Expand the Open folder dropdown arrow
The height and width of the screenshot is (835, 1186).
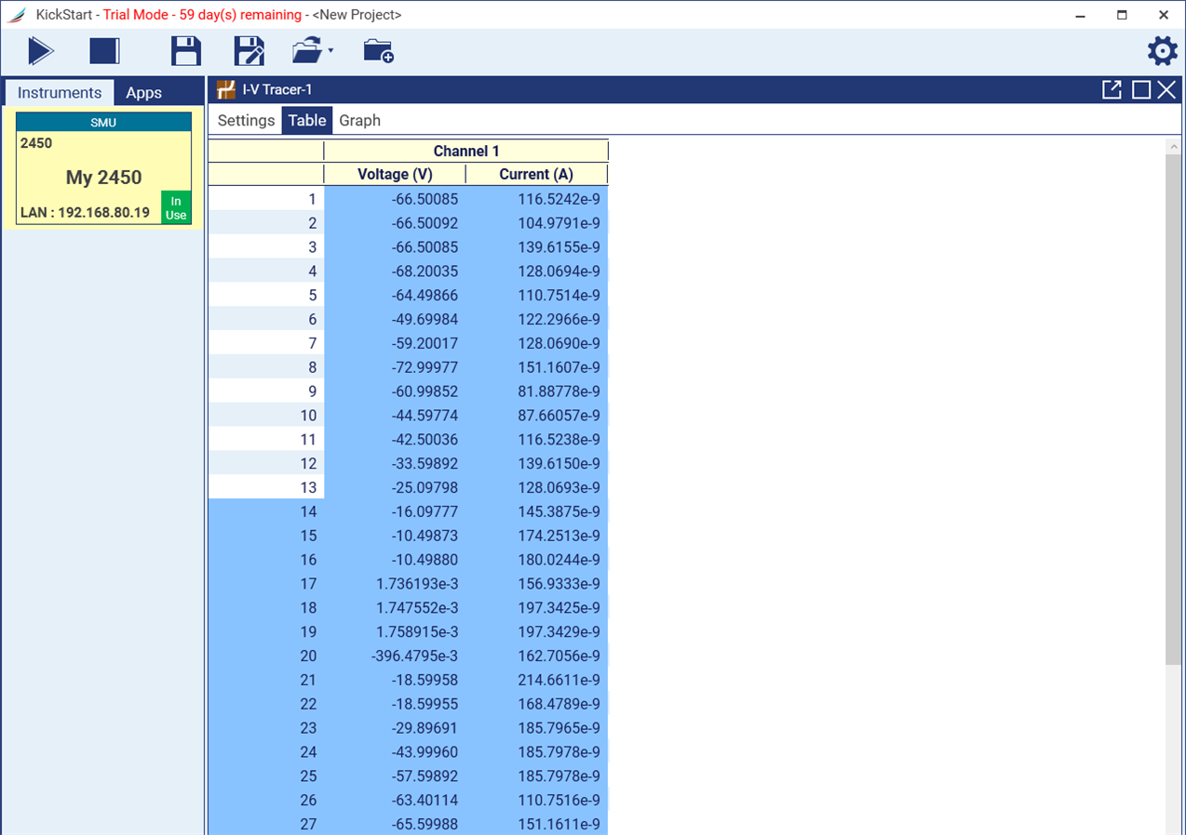click(x=330, y=50)
